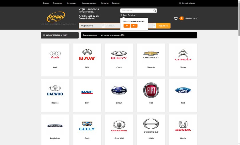The width and height of the screenshot is (240, 145).
Task: Click the Honda text label
Action: click(183, 138)
